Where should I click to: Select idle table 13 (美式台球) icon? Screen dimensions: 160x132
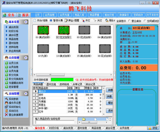click(64, 49)
